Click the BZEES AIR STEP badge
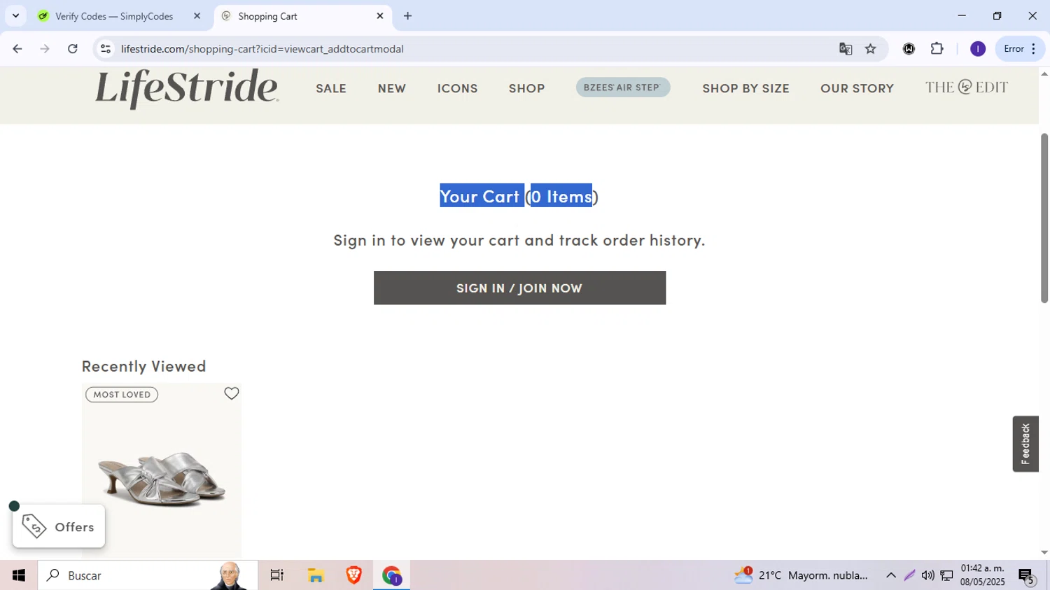This screenshot has width=1050, height=590. (x=623, y=87)
